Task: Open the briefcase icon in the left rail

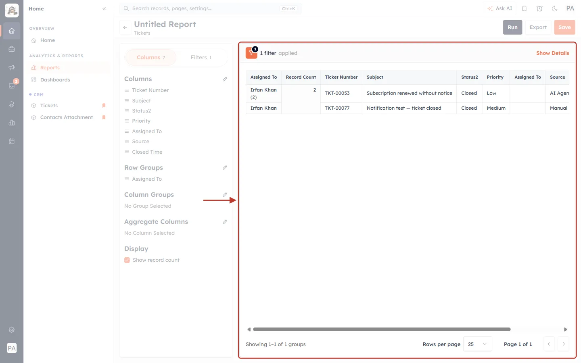Action: 12,49
